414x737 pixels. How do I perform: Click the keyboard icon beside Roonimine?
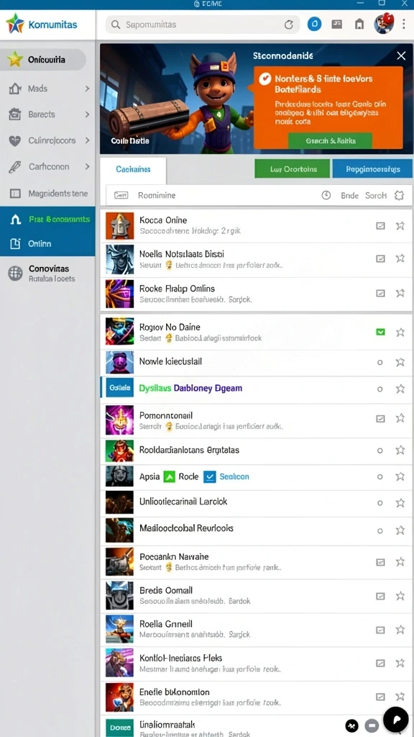coord(121,196)
